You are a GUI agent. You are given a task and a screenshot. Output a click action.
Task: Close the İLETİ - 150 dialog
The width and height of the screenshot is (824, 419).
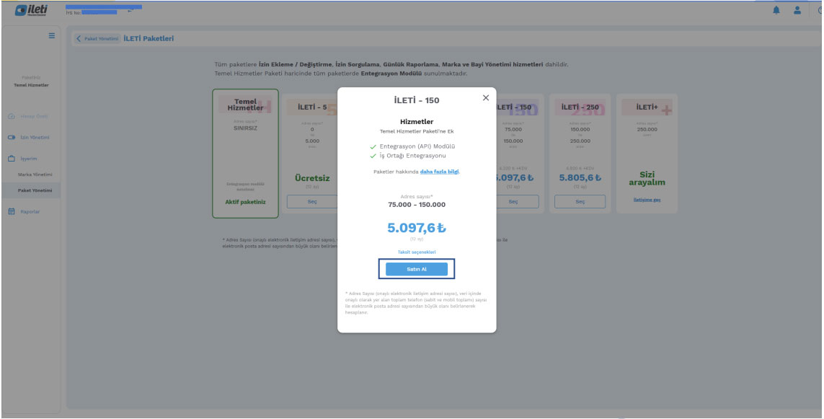pyautogui.click(x=486, y=98)
